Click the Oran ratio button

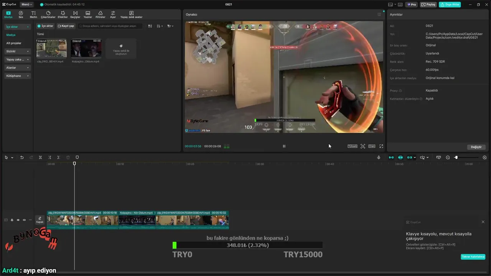372,146
